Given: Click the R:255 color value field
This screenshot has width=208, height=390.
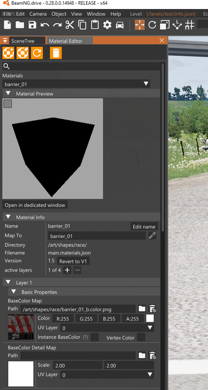Looking at the screenshot, I should (63, 318).
